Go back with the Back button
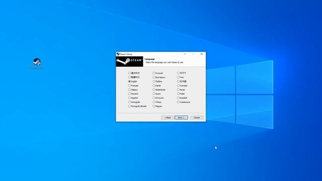 168,118
